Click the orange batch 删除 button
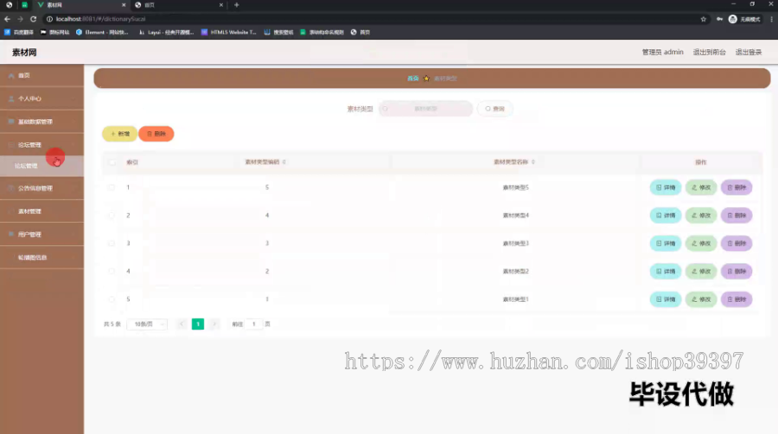The height and width of the screenshot is (434, 778). [156, 134]
